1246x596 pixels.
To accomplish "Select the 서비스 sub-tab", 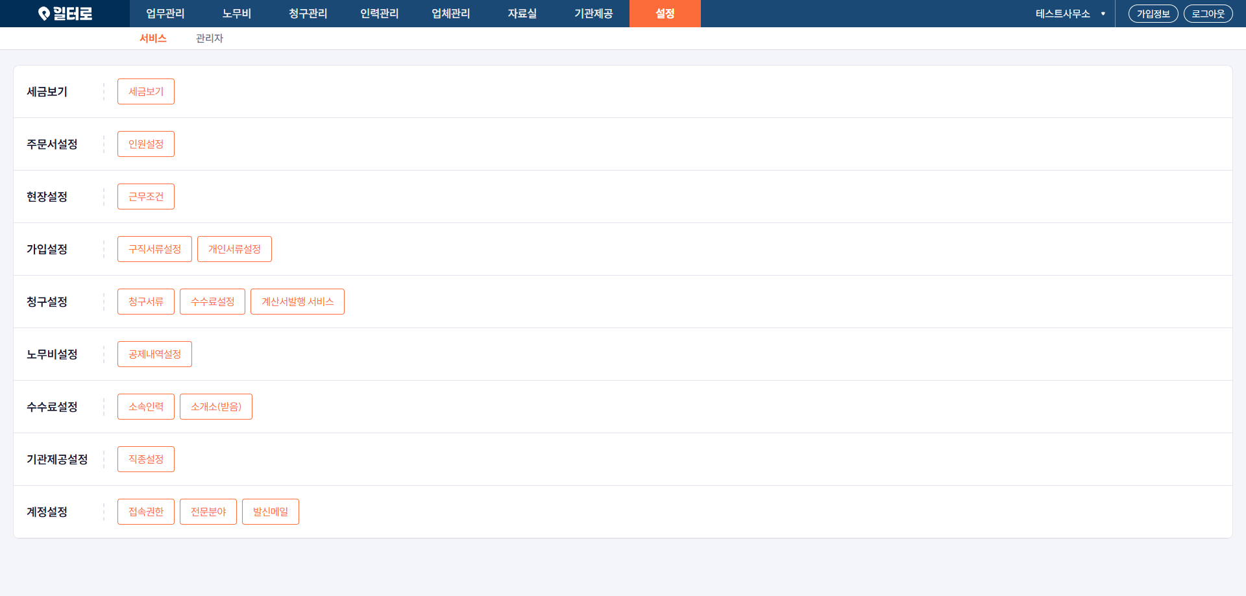I will [153, 38].
